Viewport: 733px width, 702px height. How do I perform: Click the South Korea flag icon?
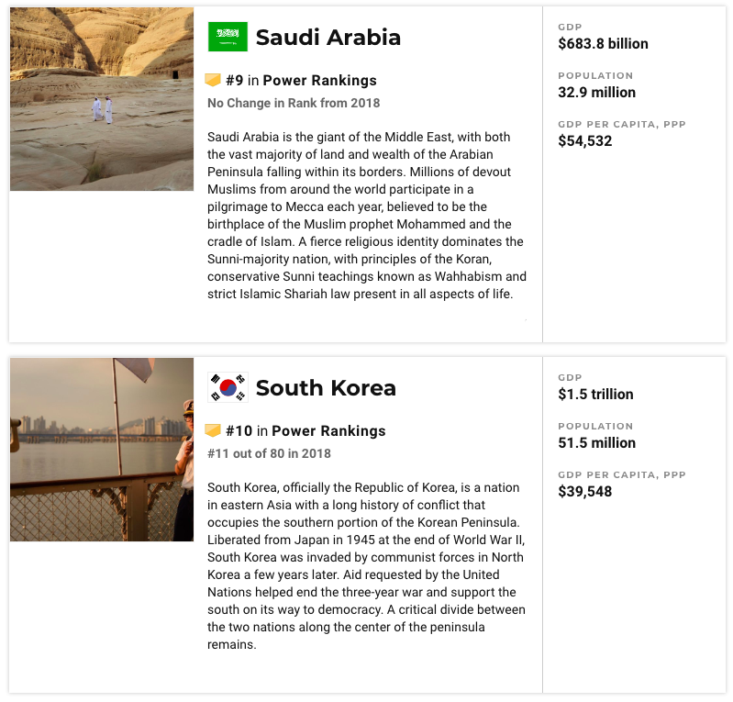point(228,387)
